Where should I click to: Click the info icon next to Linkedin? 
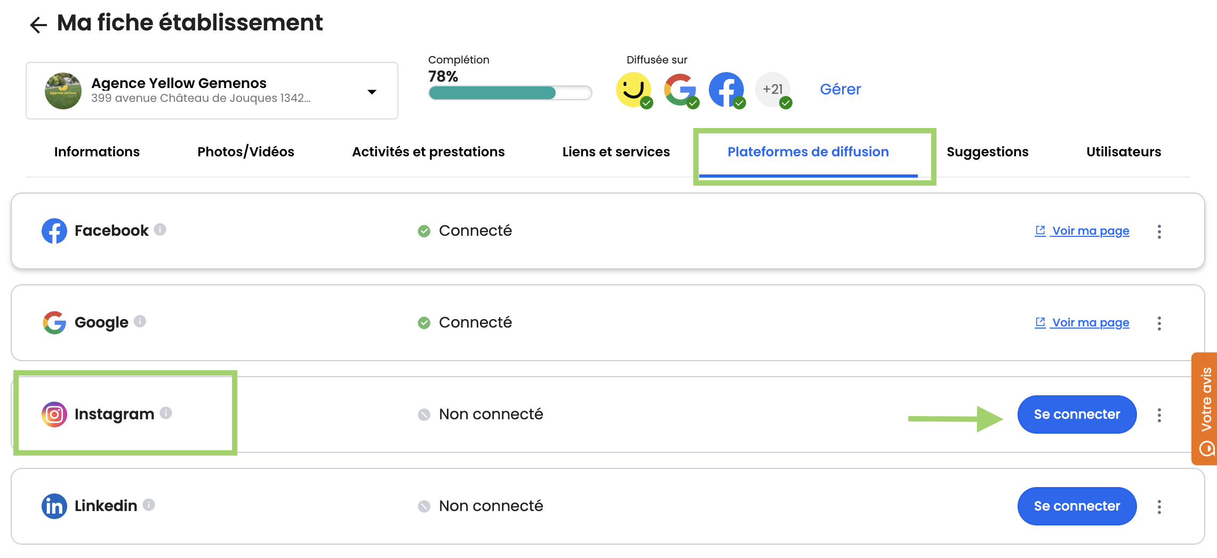point(149,505)
